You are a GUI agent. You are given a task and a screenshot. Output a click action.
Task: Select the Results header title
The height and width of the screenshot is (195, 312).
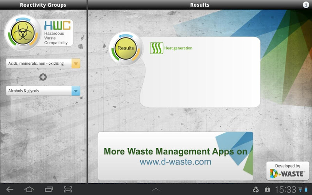200,5
